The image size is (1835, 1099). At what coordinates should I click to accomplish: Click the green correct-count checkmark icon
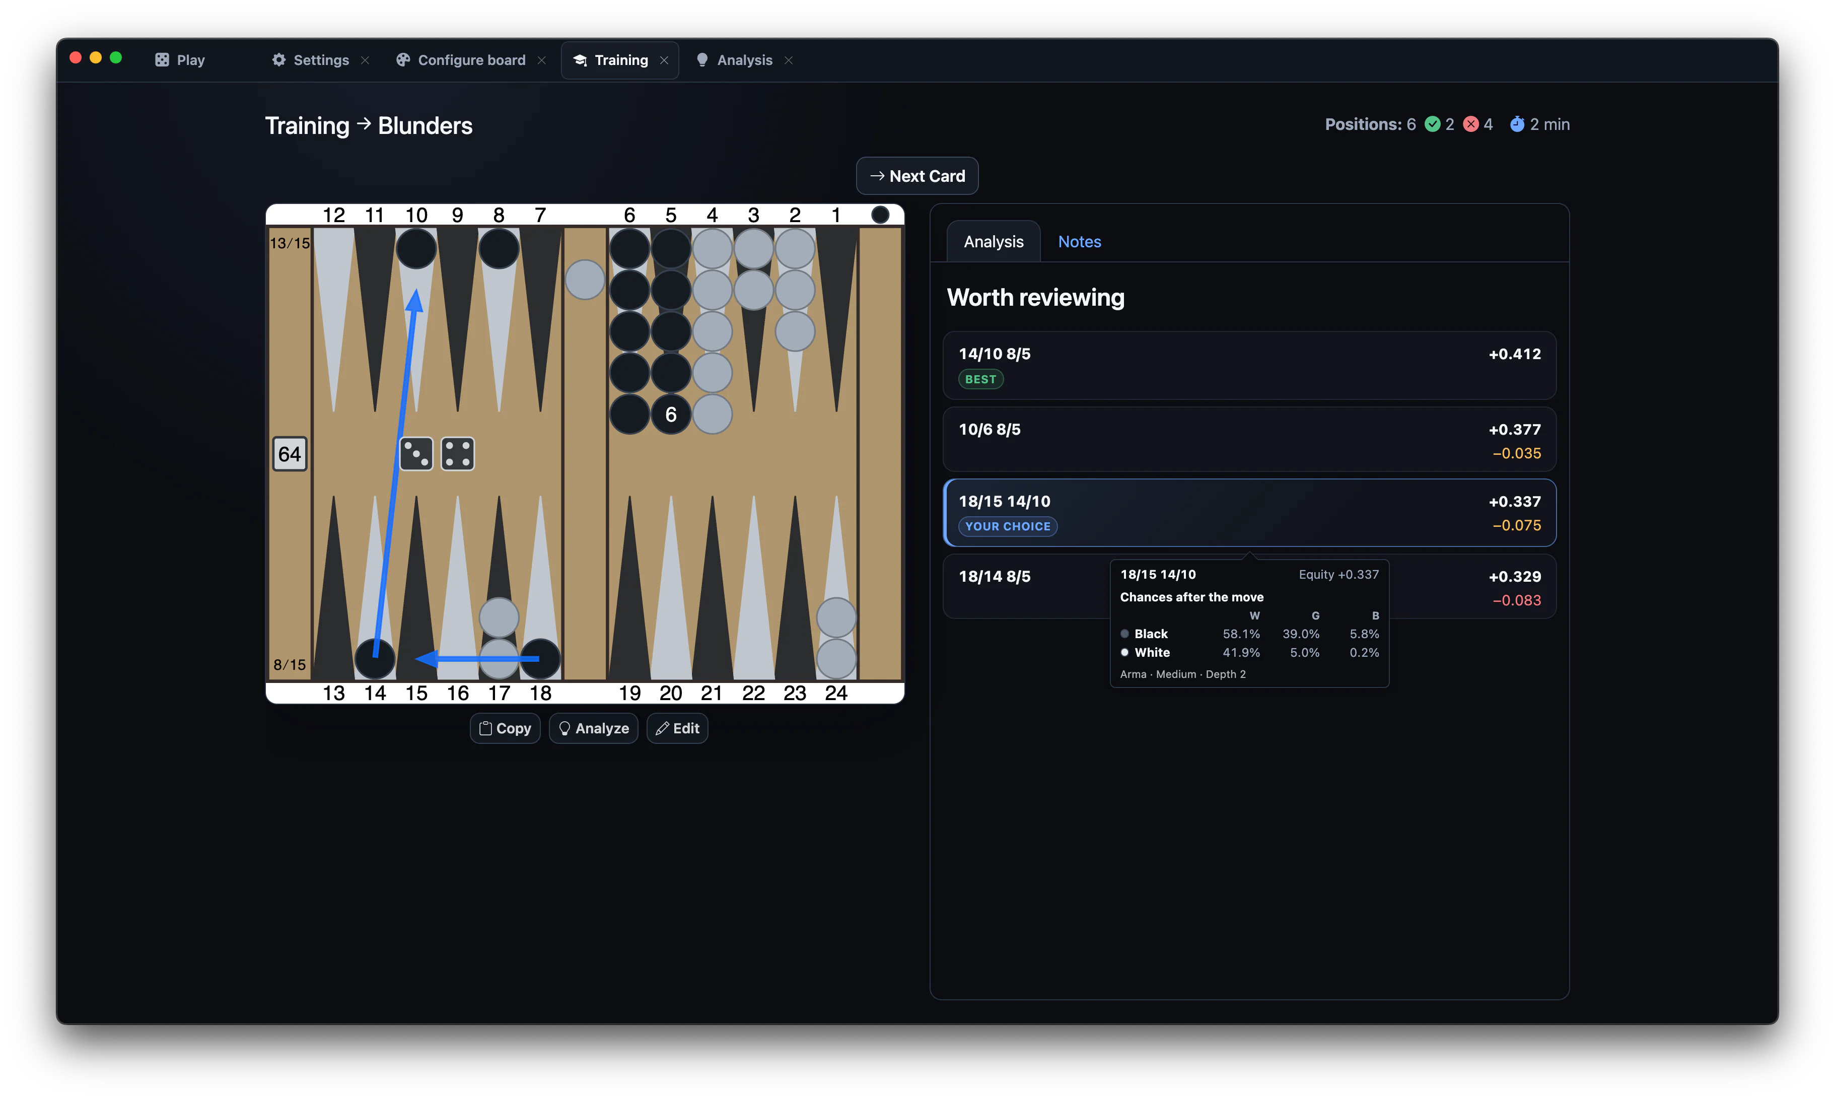(1432, 124)
